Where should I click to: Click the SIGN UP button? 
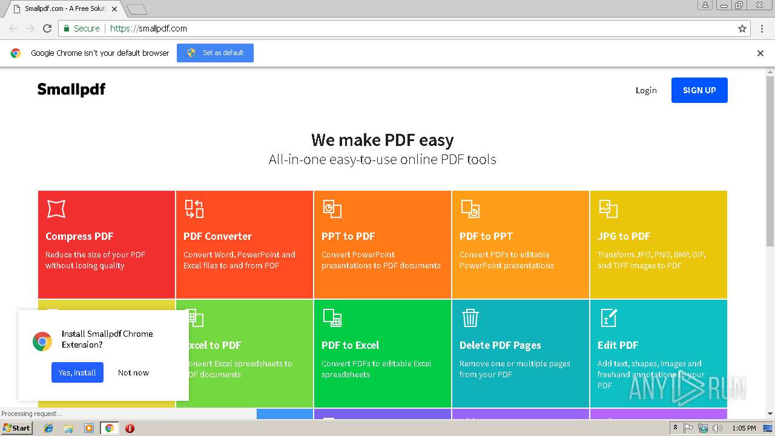tap(699, 90)
